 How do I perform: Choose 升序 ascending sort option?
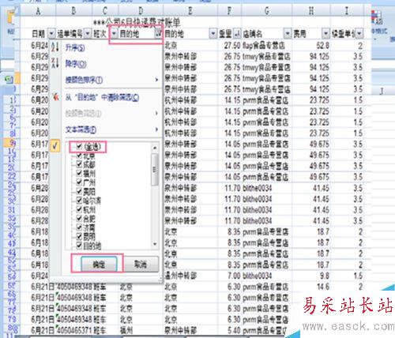[x=75, y=47]
